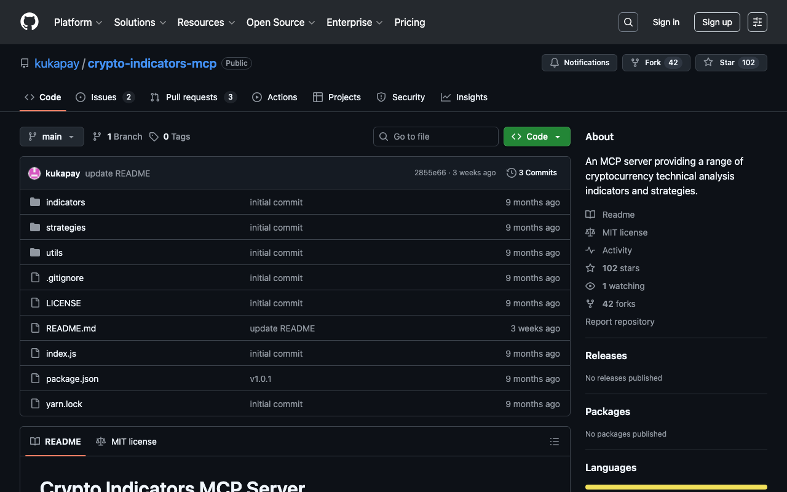Switch to the Pull requests tab

(192, 97)
